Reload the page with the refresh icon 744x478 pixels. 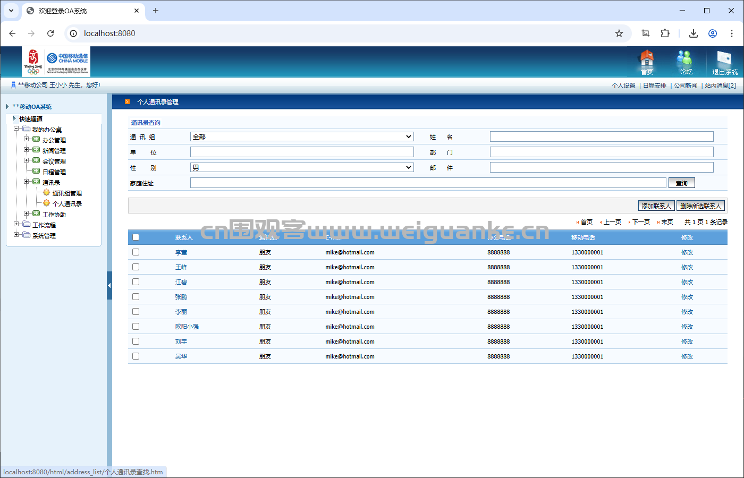pyautogui.click(x=50, y=33)
